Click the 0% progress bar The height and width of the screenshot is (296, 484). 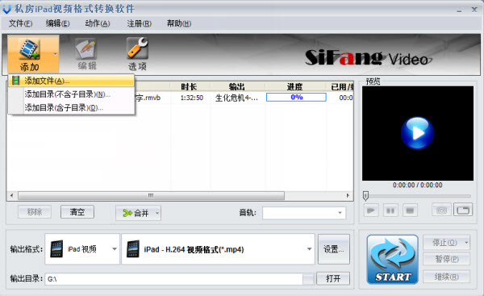(x=296, y=98)
